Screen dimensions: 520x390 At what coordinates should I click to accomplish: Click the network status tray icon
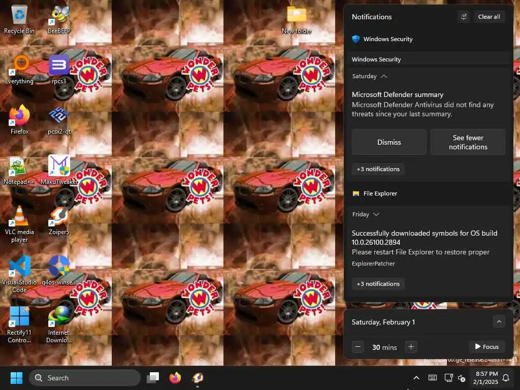(448, 378)
